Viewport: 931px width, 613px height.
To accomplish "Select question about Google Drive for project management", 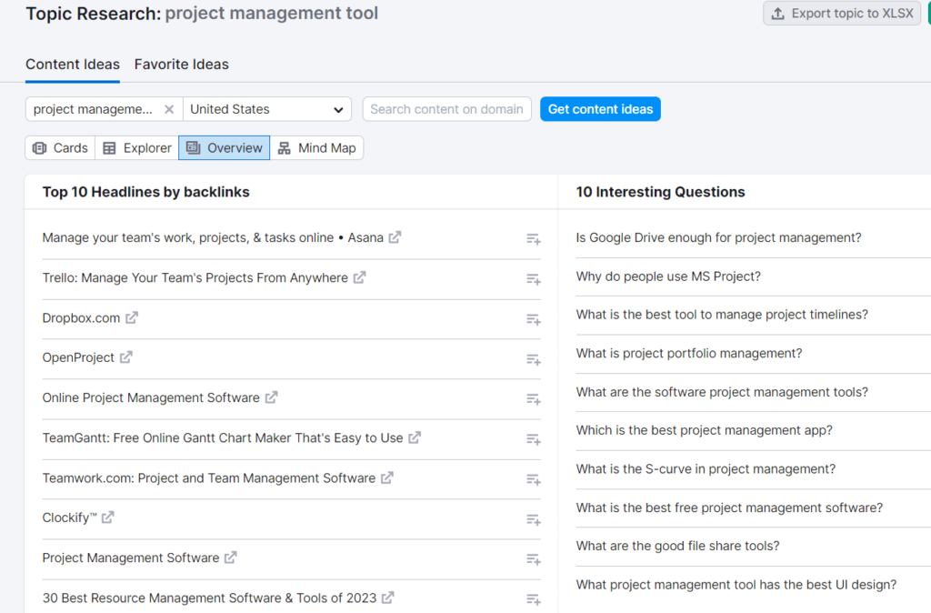I will 718,237.
